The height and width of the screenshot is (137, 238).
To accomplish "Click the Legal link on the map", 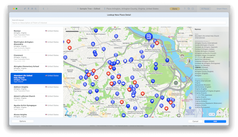I will click(74, 116).
